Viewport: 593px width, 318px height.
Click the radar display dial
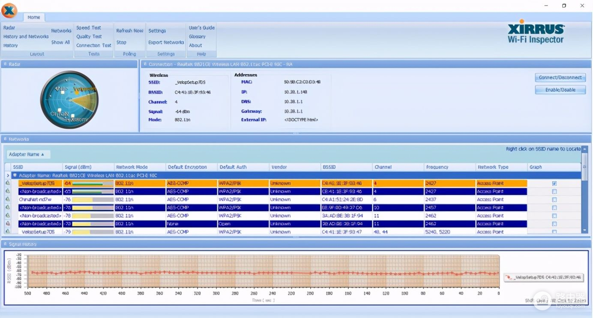69,100
